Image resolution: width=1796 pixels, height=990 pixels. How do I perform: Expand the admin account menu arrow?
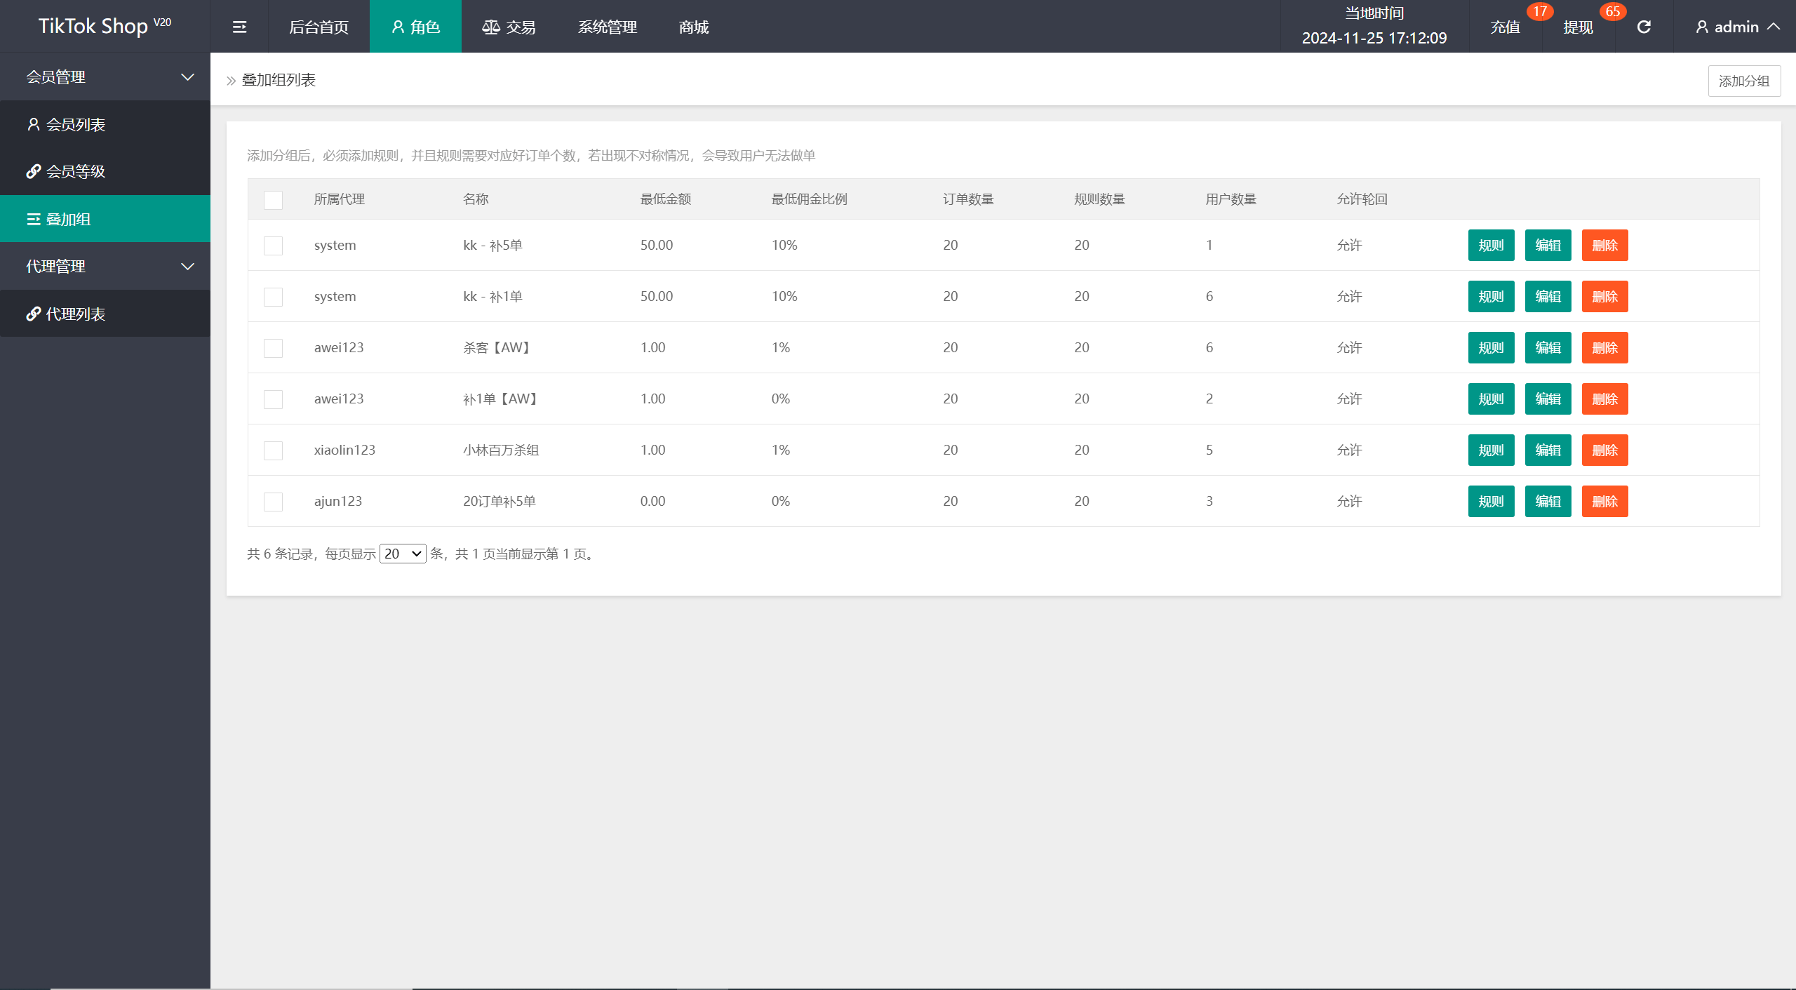(x=1774, y=27)
